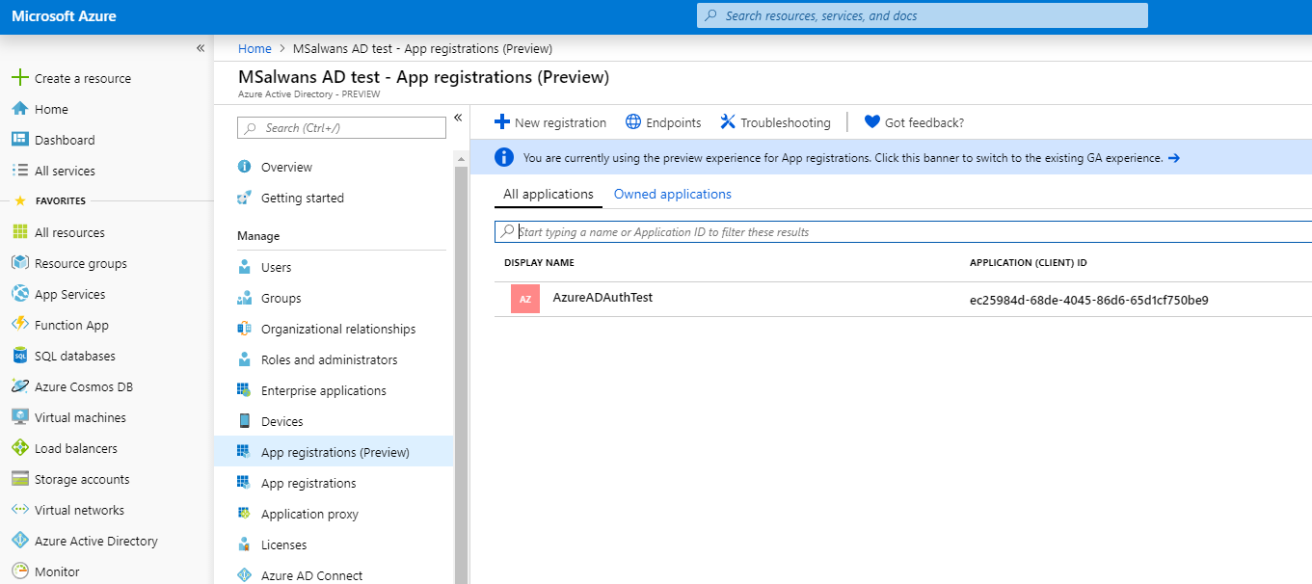
Task: Click the 'MSalwans AD test - App registrations (Preview)' breadcrumb
Action: 422,48
